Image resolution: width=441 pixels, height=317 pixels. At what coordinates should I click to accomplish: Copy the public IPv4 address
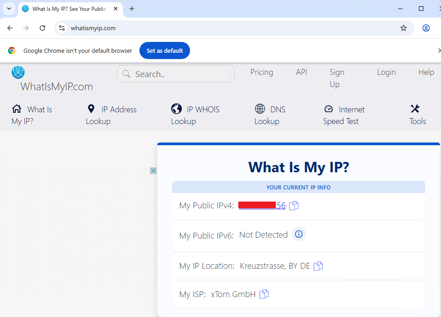point(294,206)
